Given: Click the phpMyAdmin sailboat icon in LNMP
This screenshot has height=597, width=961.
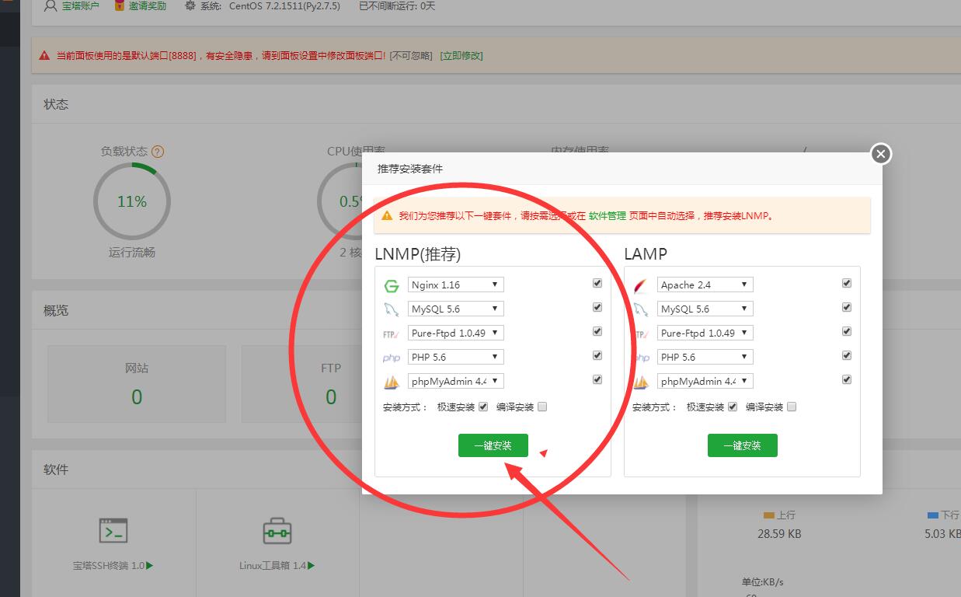Looking at the screenshot, I should (391, 382).
